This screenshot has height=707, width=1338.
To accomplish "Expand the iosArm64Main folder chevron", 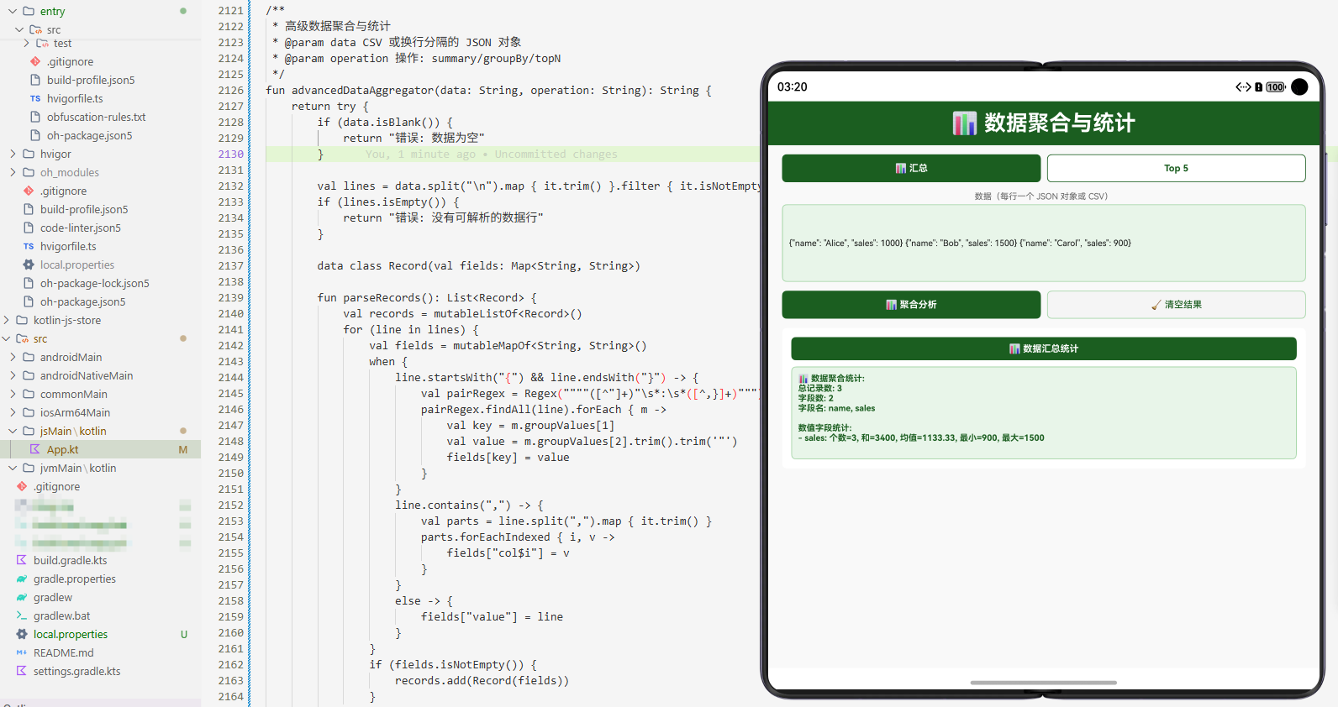I will click(x=13, y=412).
